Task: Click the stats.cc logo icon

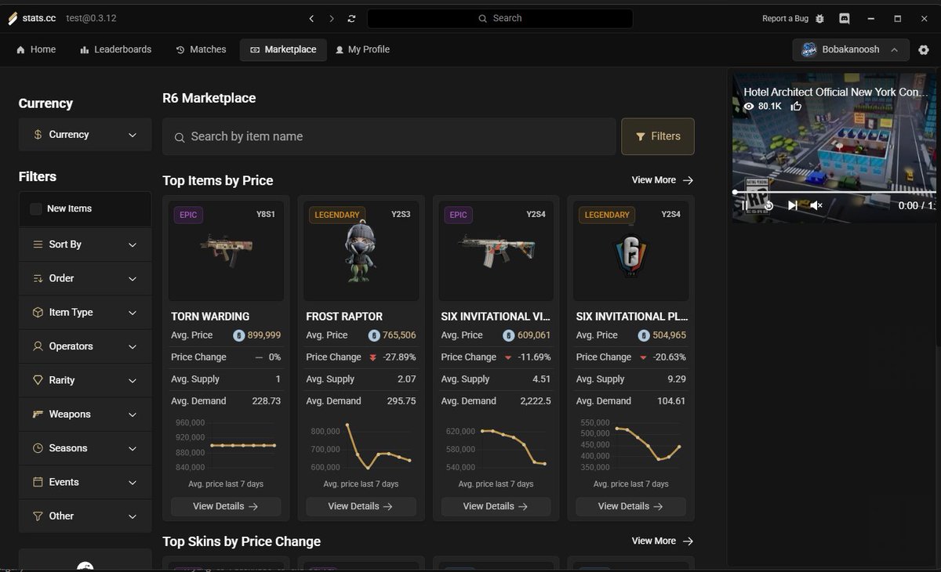Action: 13,18
